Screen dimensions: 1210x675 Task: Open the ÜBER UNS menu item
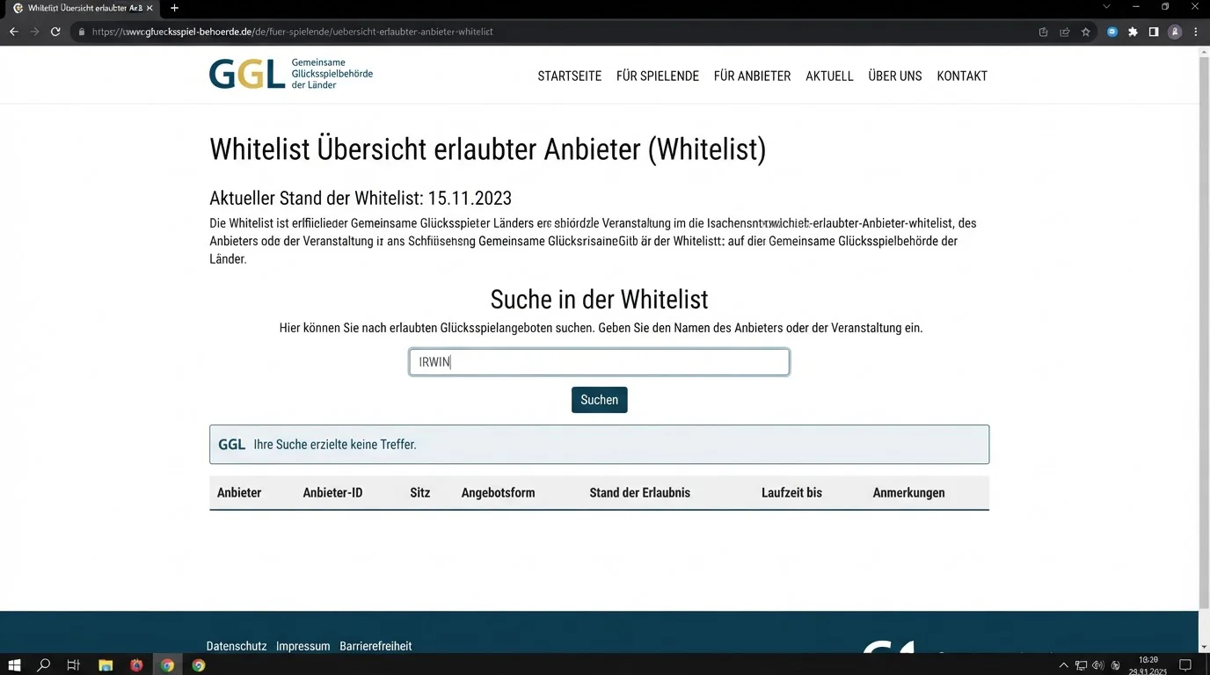(x=895, y=76)
